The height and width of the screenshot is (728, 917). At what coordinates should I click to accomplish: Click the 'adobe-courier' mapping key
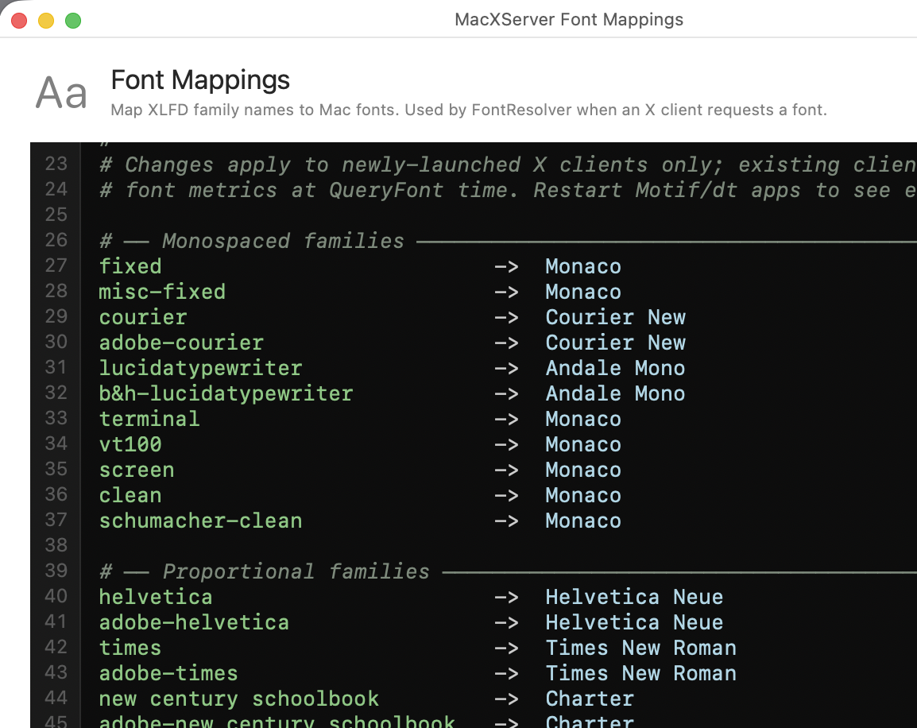(181, 343)
